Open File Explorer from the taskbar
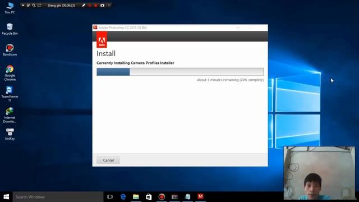 [x=136, y=197]
